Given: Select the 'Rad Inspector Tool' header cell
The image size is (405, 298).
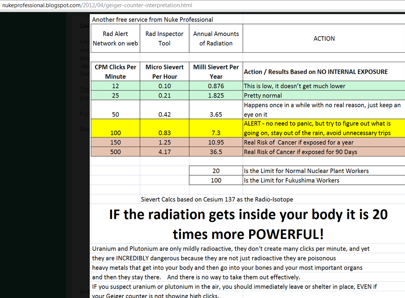Looking at the screenshot, I should pos(164,39).
